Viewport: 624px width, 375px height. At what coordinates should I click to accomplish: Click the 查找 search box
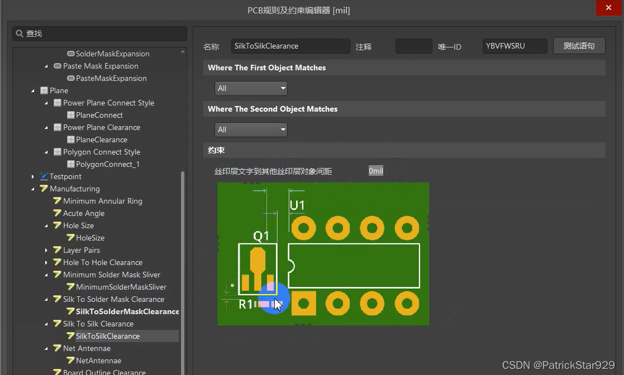click(x=99, y=33)
